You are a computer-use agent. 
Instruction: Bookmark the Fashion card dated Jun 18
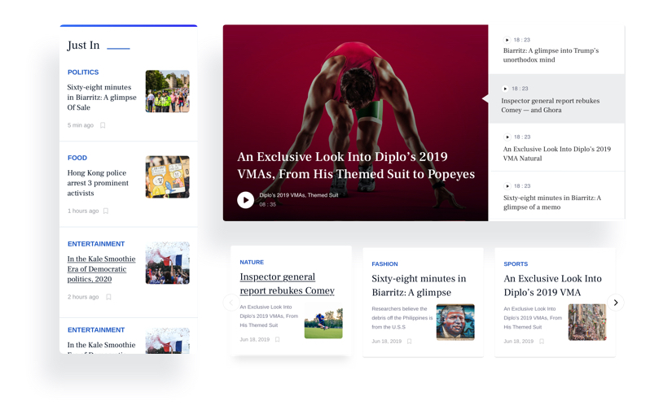coord(409,342)
